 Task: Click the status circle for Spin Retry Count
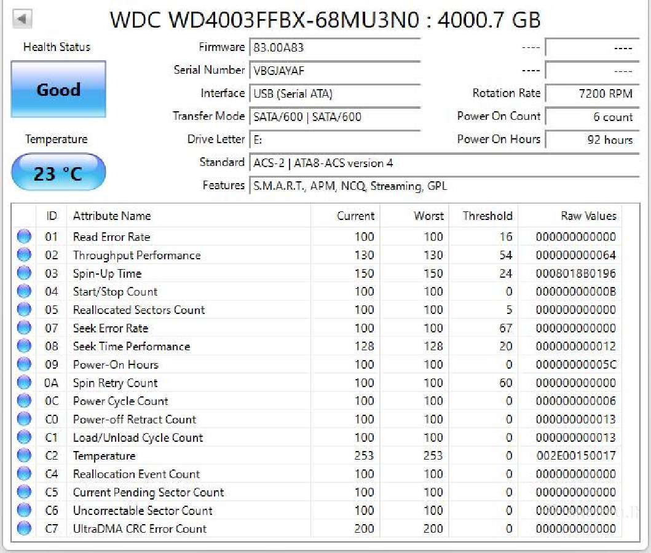click(24, 383)
